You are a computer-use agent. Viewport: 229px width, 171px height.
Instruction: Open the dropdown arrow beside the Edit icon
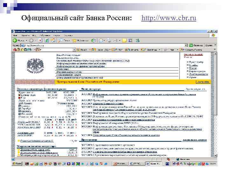click(x=120, y=41)
